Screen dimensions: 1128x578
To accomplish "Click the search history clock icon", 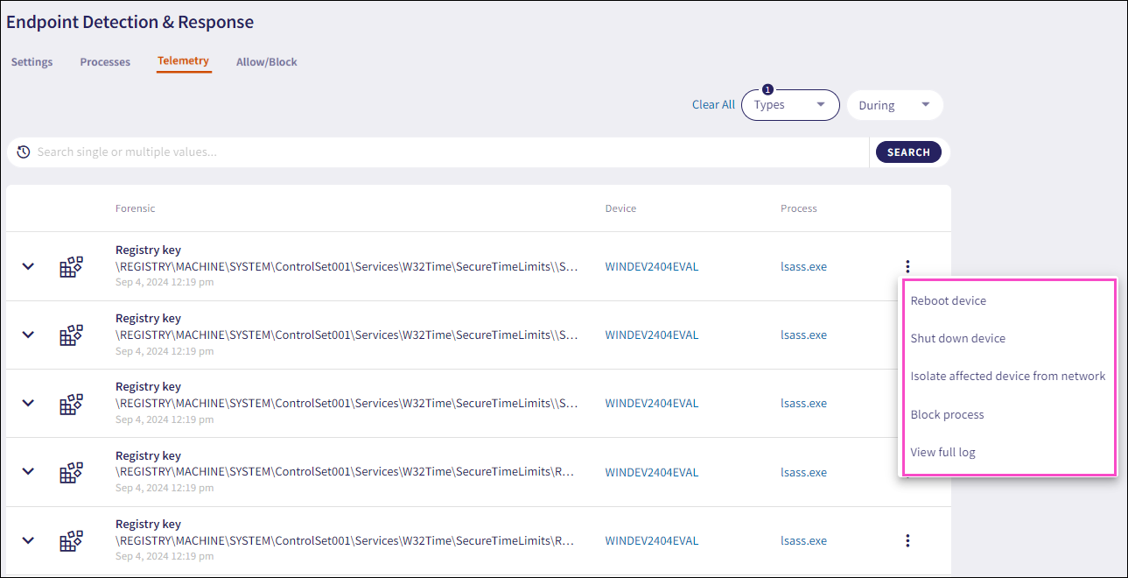I will (x=24, y=152).
